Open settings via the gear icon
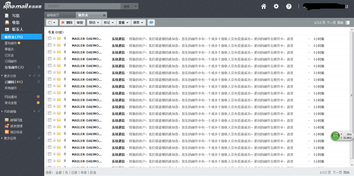 click(276, 6)
